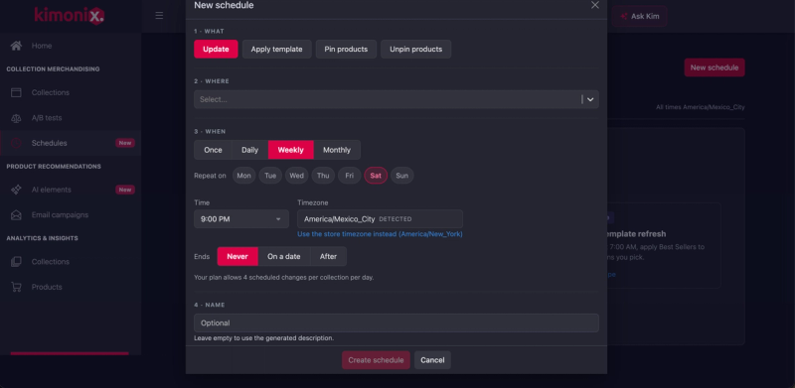
Task: Click 'Your plan allows 4 scheduled changes' text
Action: pyautogui.click(x=284, y=278)
